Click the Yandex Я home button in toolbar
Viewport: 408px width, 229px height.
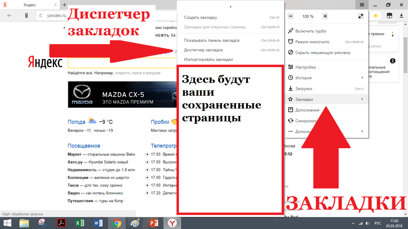pyautogui.click(x=26, y=16)
